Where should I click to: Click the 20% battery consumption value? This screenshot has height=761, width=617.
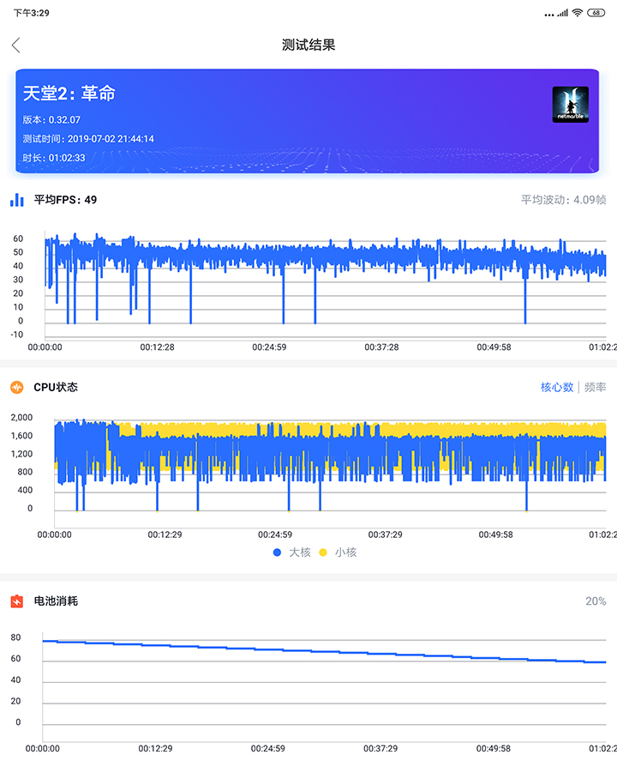point(596,601)
